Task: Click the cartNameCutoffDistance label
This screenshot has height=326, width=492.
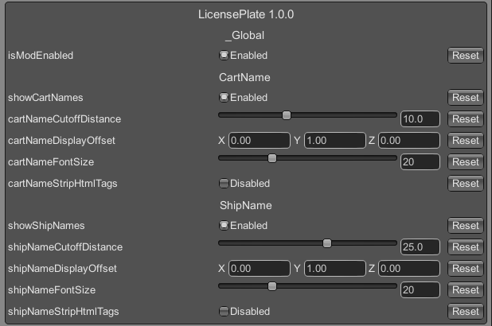Action: click(64, 119)
